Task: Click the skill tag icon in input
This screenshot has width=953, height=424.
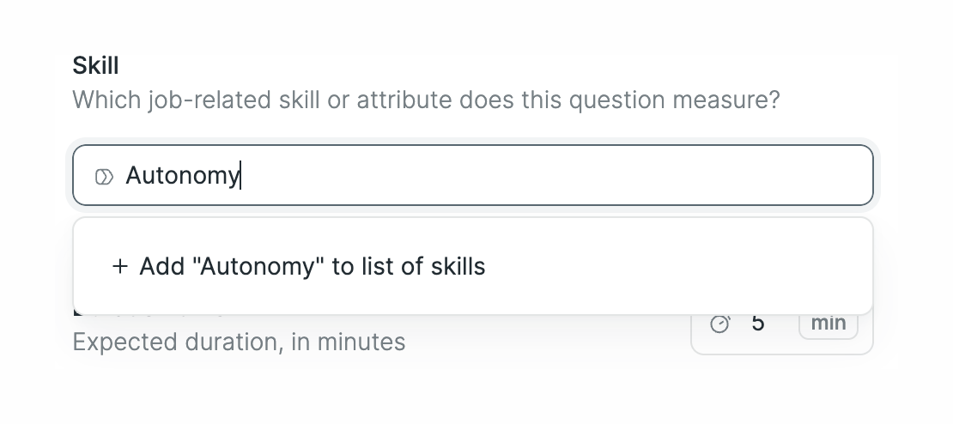Action: [x=104, y=177]
